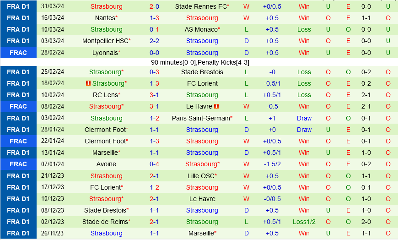Click the Lille OSC team name
This screenshot has height=240, width=398.
point(201,176)
